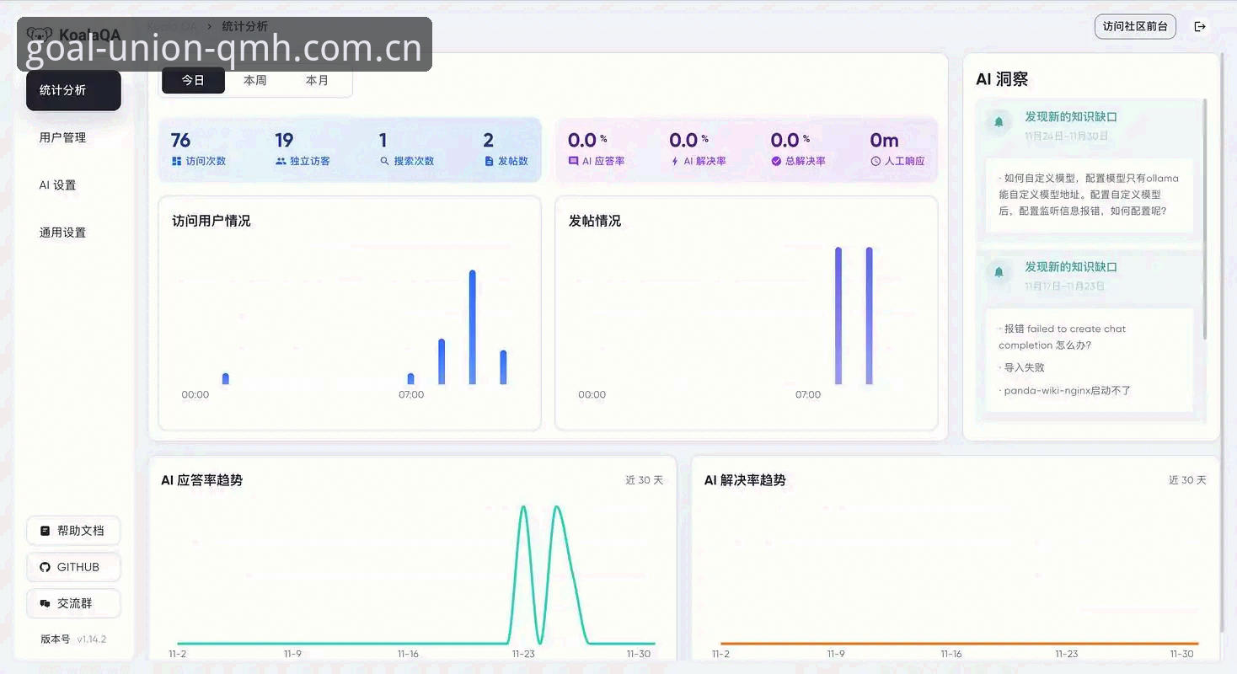1237x674 pixels.
Task: Click the 统计分析 breadcrumb text
Action: (x=244, y=26)
